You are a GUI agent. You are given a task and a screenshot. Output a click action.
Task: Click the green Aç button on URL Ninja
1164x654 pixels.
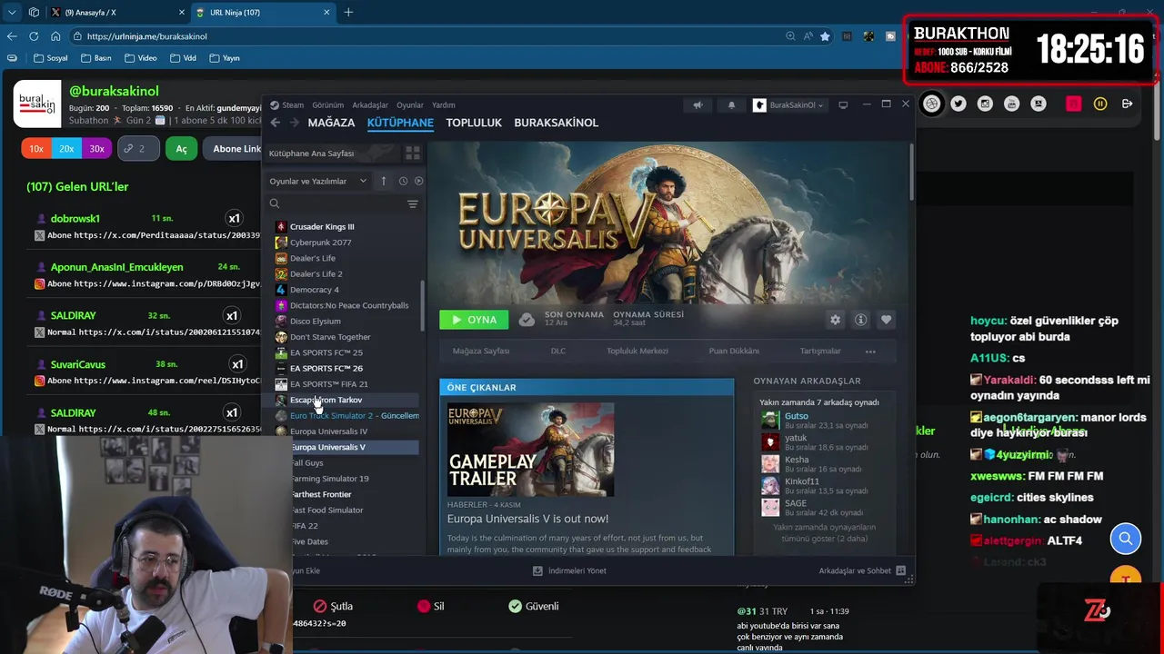181,149
